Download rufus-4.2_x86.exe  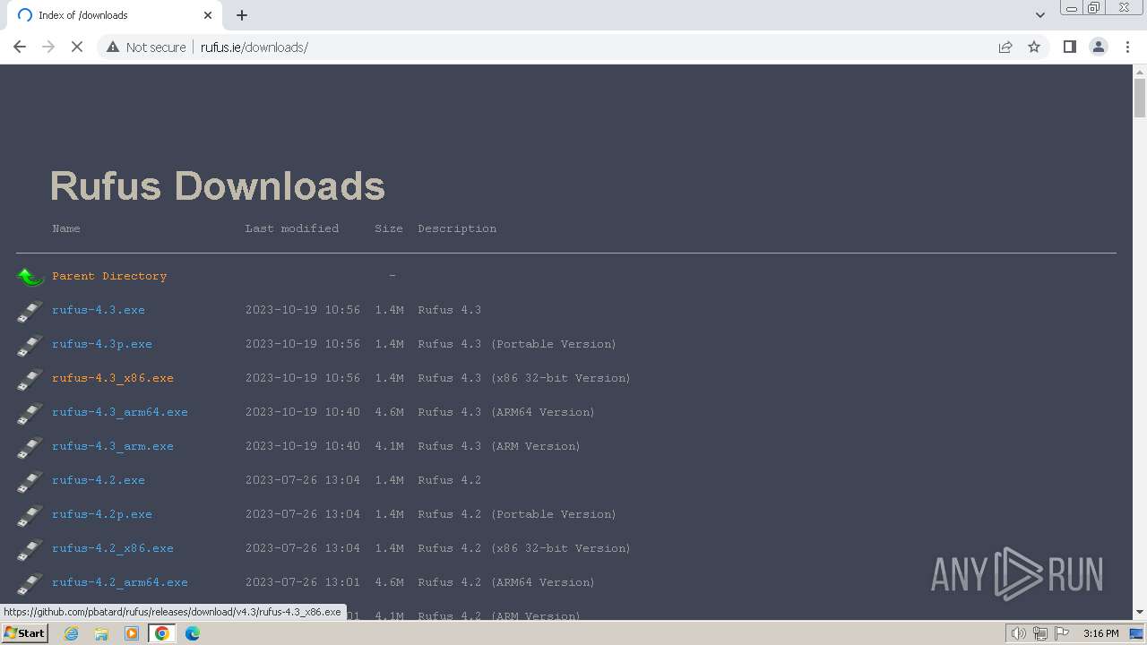(113, 548)
